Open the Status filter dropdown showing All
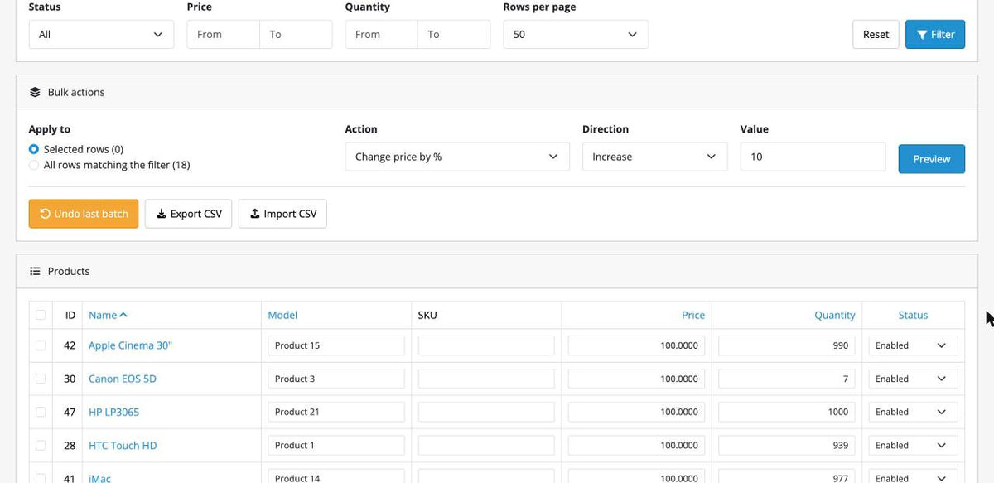This screenshot has height=483, width=994. [101, 35]
